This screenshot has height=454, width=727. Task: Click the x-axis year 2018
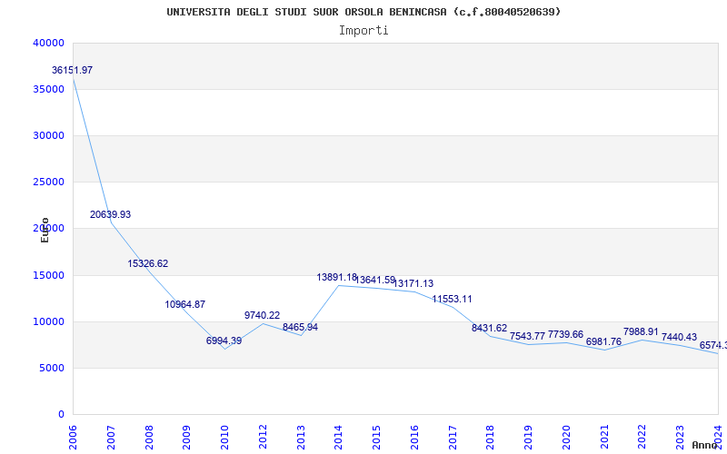pyautogui.click(x=491, y=438)
